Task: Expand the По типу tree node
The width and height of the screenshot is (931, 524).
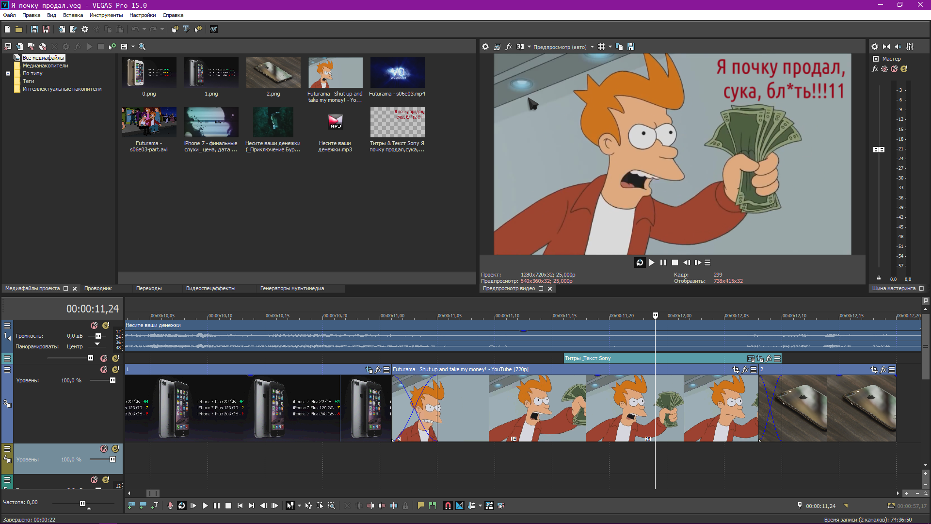Action: [8, 74]
